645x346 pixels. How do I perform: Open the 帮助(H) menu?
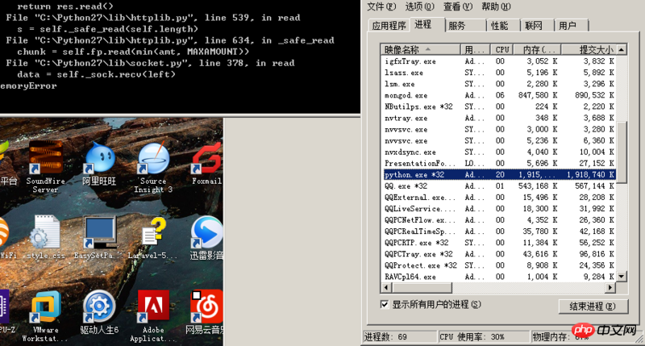click(496, 6)
